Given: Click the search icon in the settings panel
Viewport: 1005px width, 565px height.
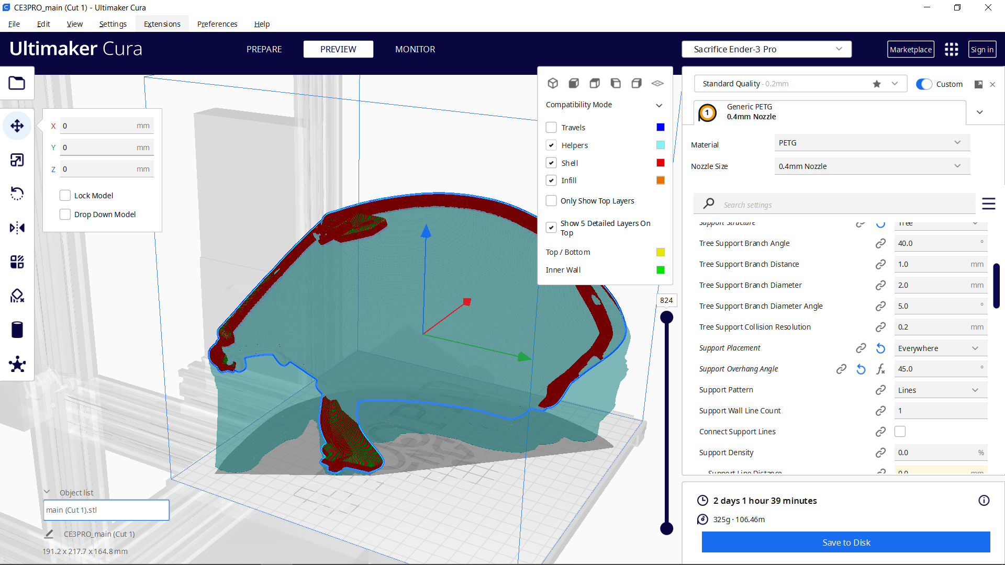Looking at the screenshot, I should pos(708,204).
